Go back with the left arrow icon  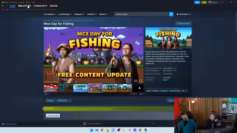click(3, 6)
